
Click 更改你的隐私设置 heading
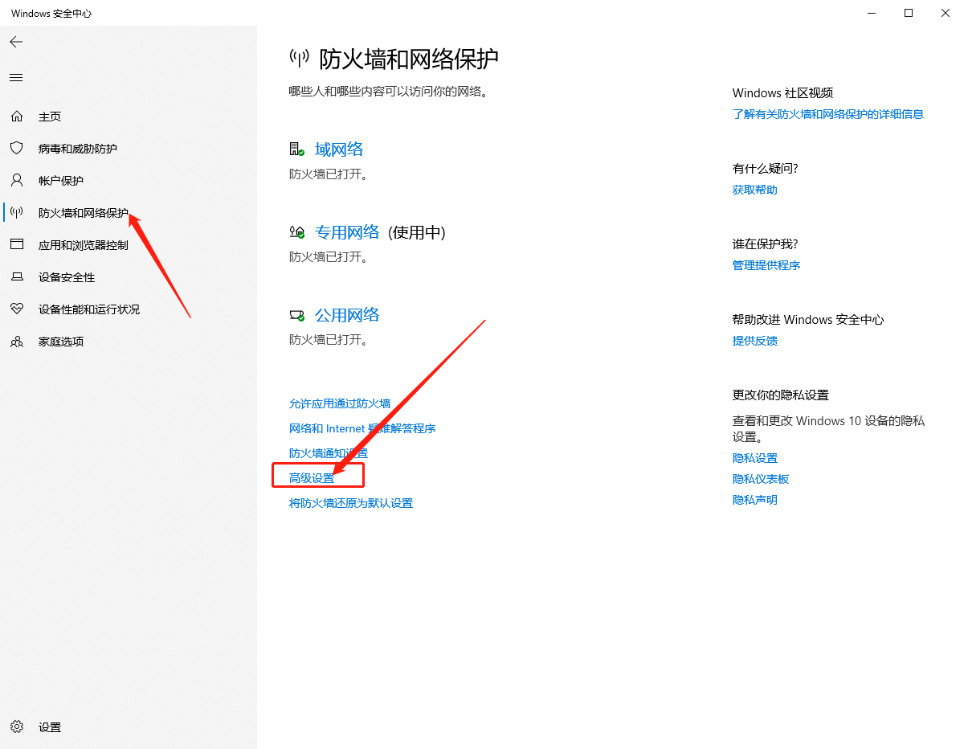[781, 395]
